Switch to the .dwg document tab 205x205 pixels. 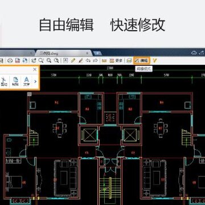[x=64, y=53]
